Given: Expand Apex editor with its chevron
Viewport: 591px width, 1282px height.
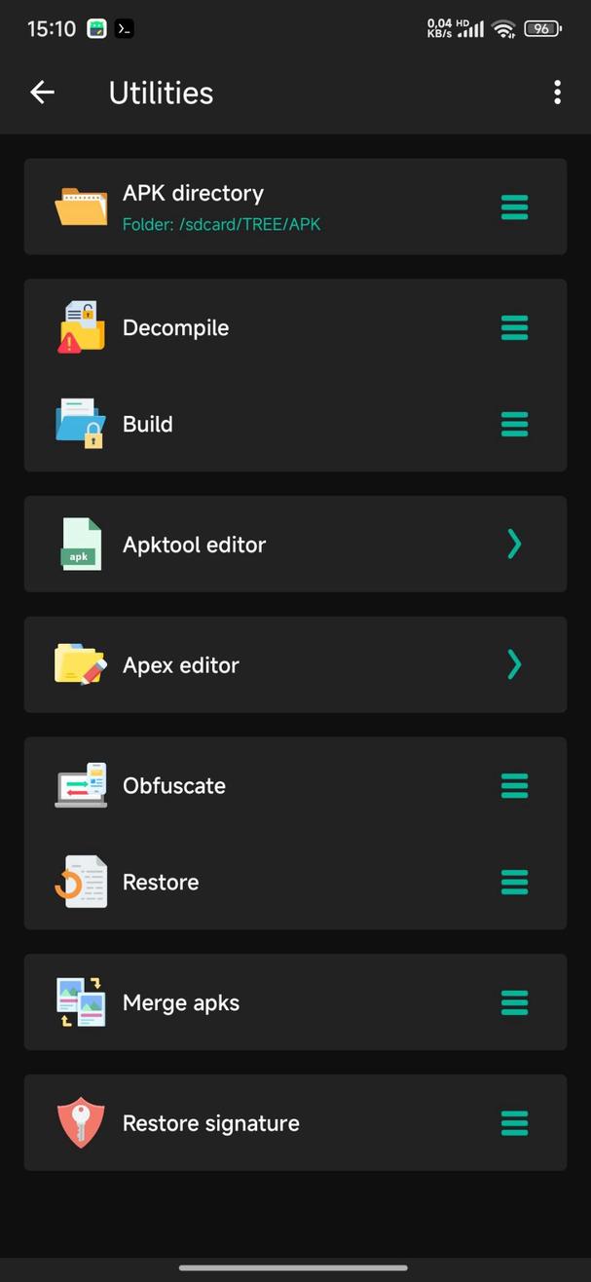Looking at the screenshot, I should [514, 664].
